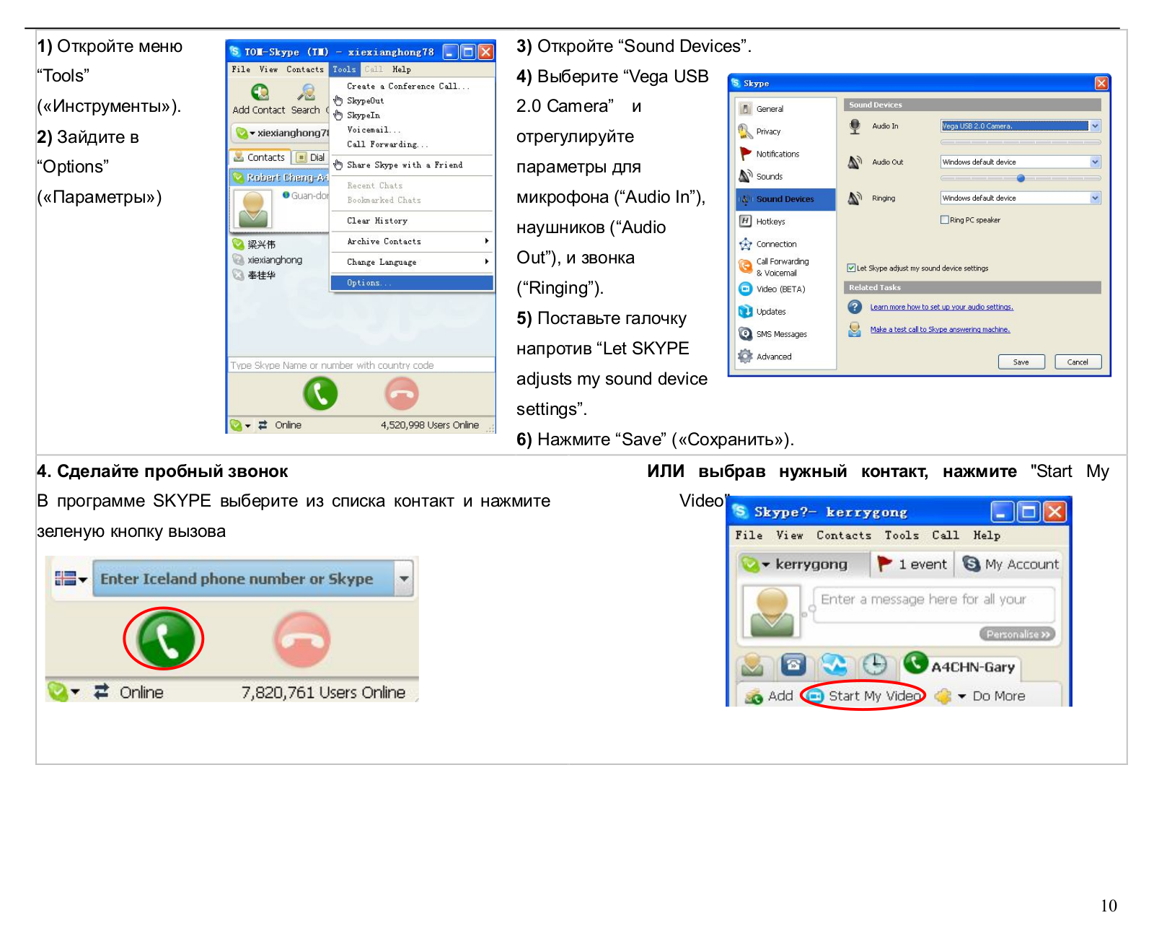
Task: Check Ring PC speaker checkbox
Action: pos(944,220)
